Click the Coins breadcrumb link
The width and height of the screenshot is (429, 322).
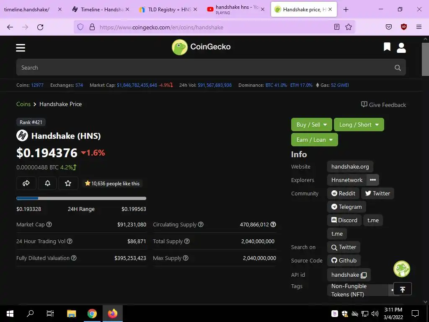click(23, 104)
